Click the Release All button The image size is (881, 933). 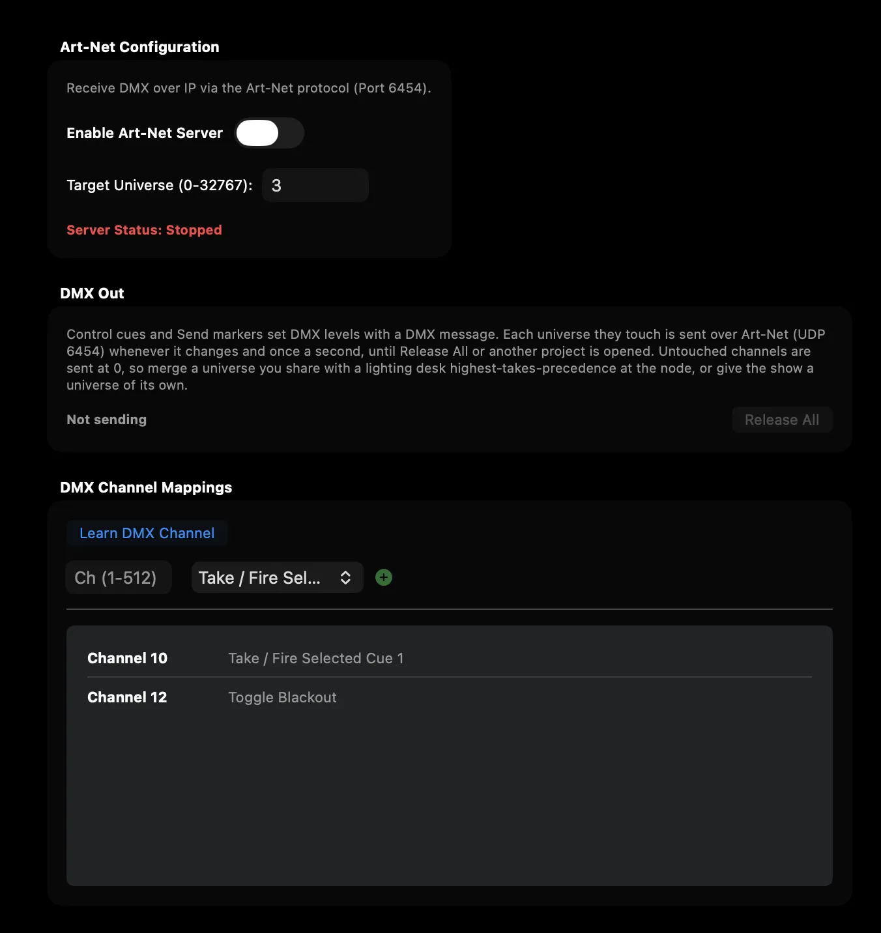coord(782,420)
